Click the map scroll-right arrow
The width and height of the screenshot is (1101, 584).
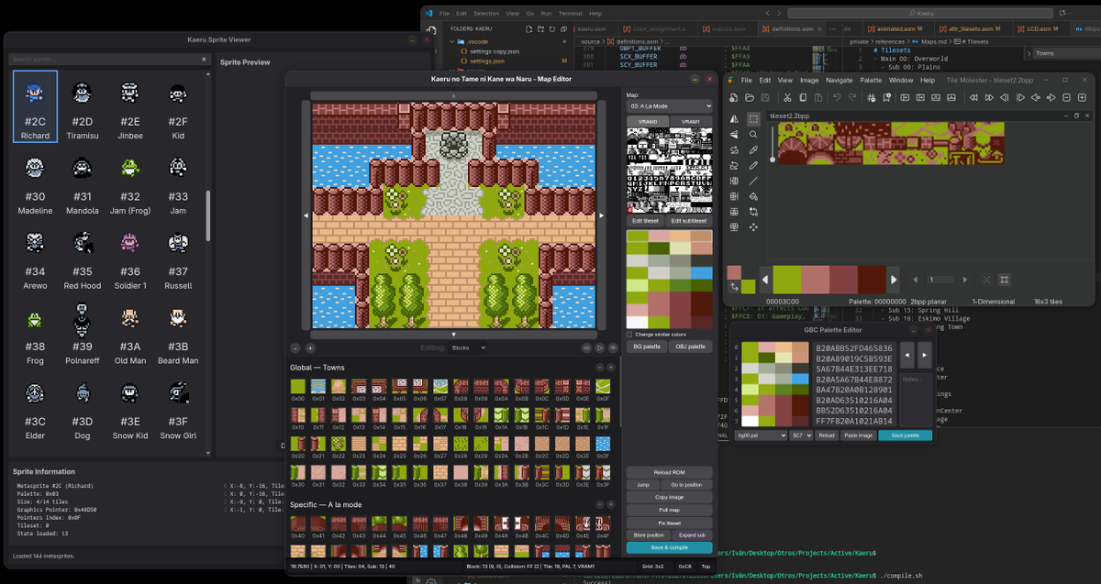(x=602, y=215)
